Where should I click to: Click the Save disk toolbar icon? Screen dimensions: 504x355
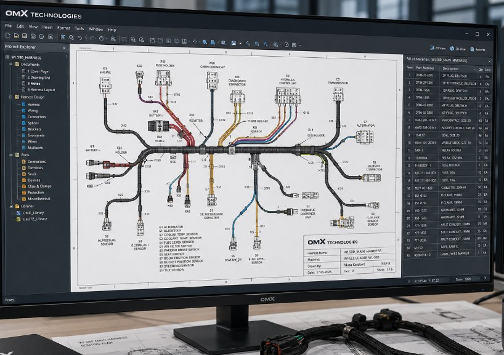[25, 36]
